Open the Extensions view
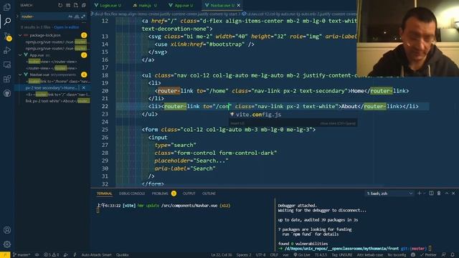This screenshot has height=258, width=459. [x=7, y=79]
